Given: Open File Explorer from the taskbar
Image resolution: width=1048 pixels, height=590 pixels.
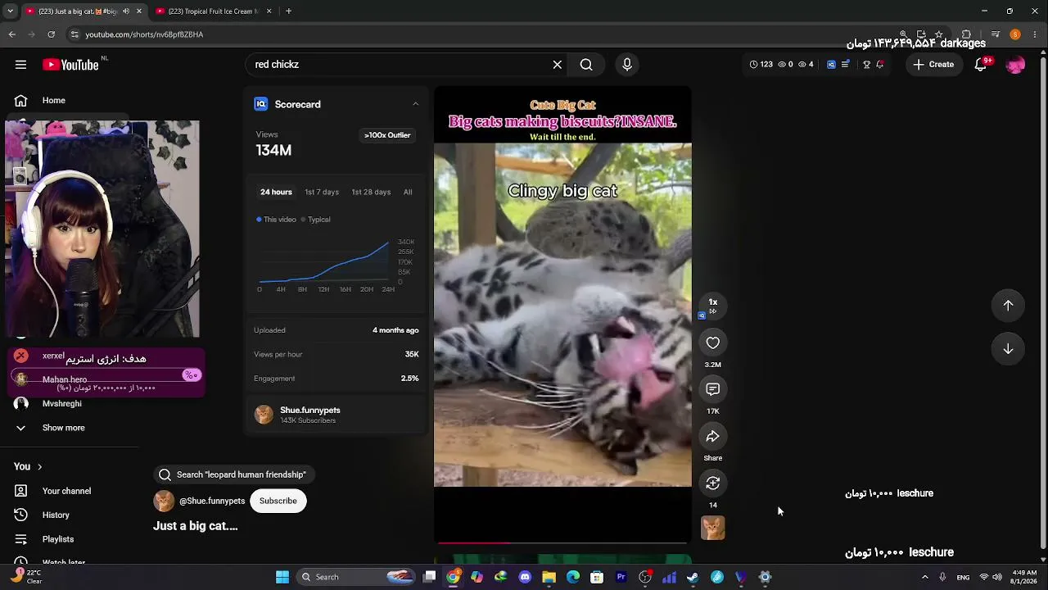Looking at the screenshot, I should [549, 577].
